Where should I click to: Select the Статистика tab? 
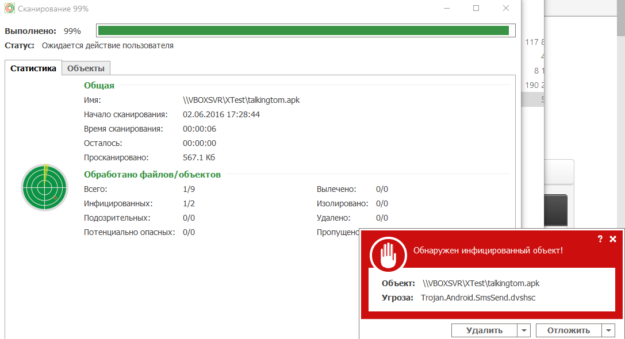[33, 68]
